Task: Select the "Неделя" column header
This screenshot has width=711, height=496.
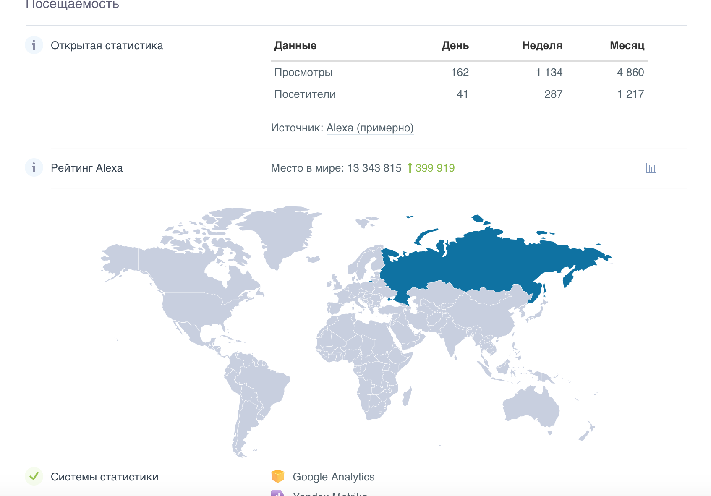Action: tap(542, 45)
